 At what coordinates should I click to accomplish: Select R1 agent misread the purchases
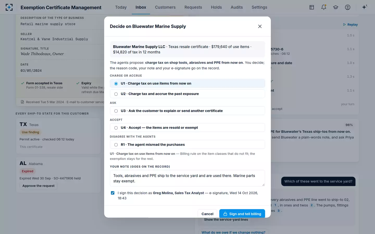pyautogui.click(x=187, y=145)
